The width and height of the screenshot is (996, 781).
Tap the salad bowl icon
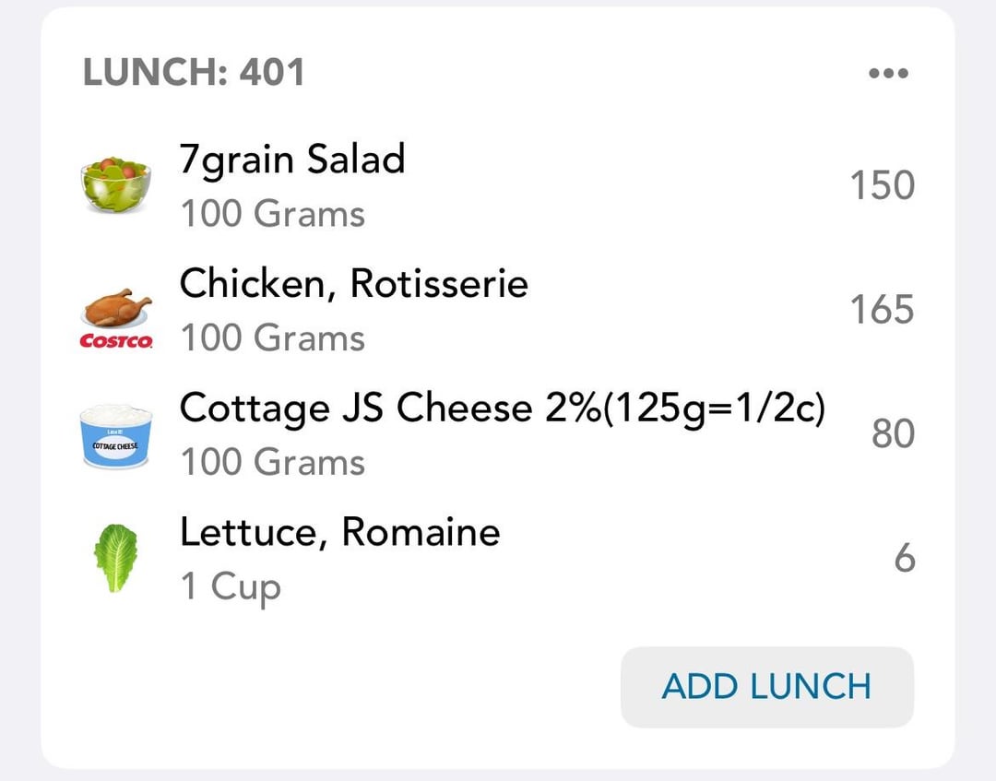[x=115, y=184]
